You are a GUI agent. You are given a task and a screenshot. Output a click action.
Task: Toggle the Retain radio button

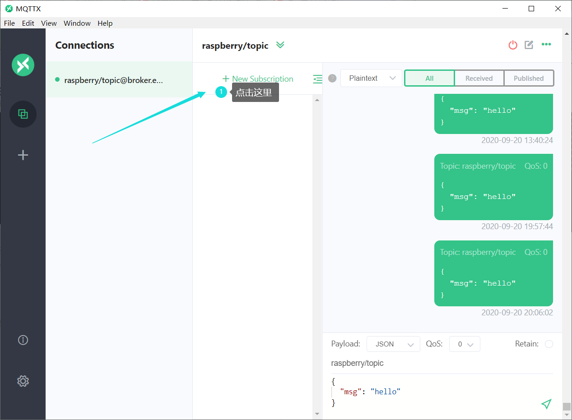point(549,344)
